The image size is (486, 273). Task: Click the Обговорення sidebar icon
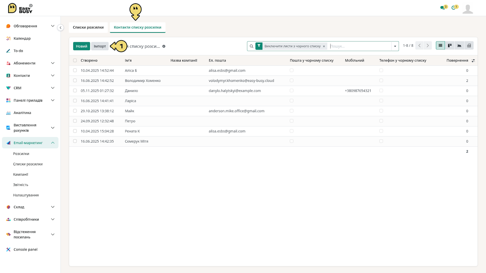(8, 26)
